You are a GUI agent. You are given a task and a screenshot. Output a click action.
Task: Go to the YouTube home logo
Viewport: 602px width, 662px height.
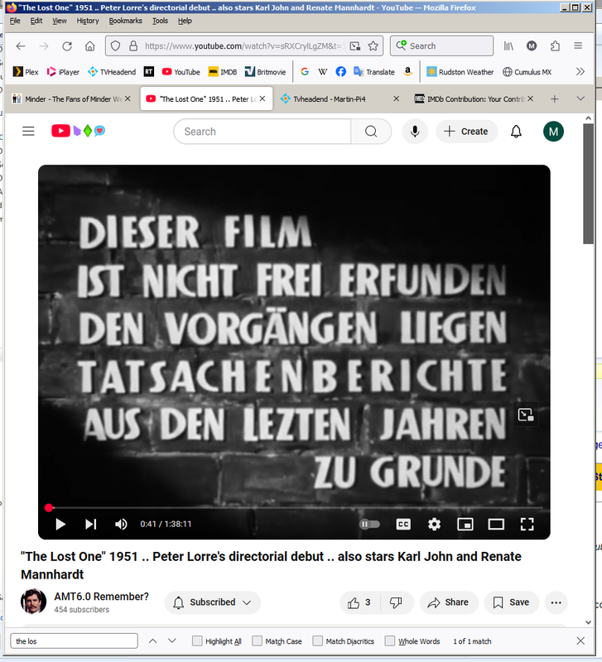tap(78, 132)
